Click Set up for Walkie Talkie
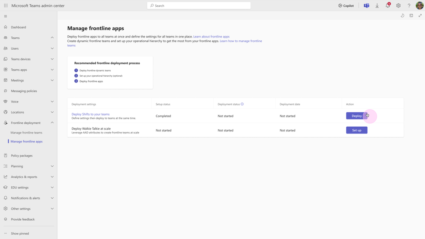425x239 pixels. (x=357, y=130)
